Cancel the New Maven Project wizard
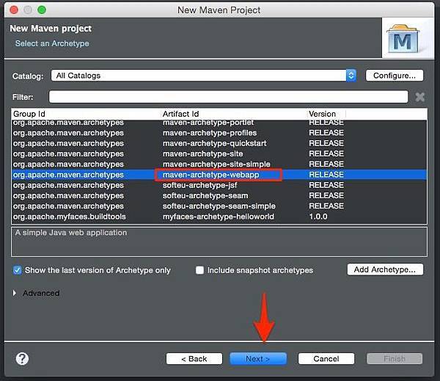 (x=326, y=359)
